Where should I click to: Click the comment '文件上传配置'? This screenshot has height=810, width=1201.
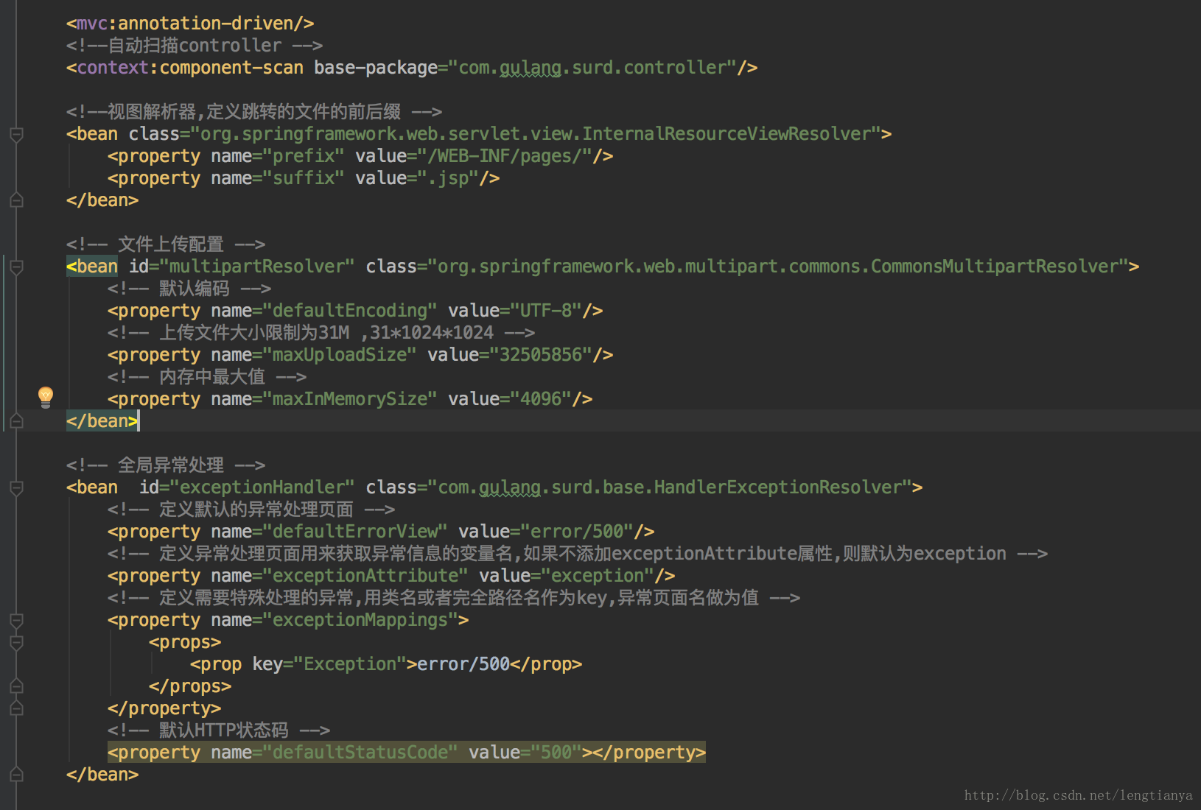point(166,244)
